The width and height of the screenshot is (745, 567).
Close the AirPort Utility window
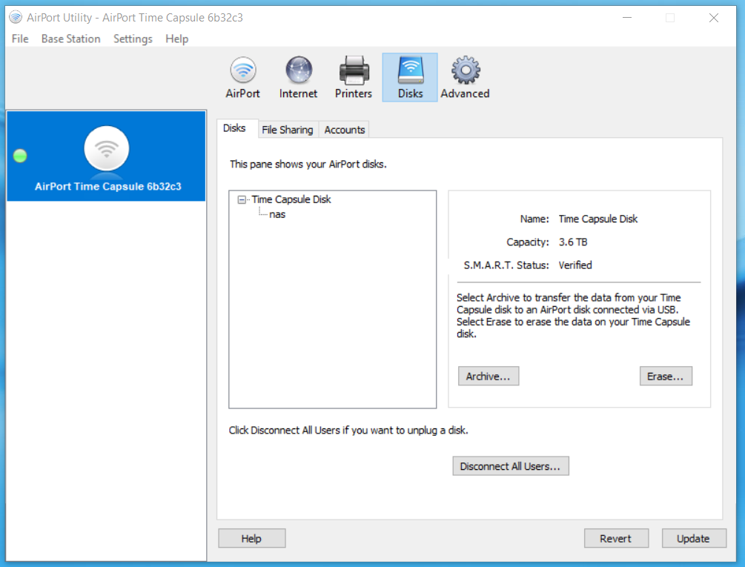pyautogui.click(x=714, y=18)
